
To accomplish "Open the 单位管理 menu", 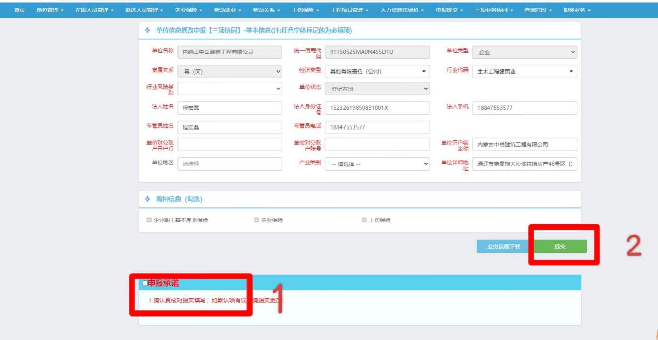I will coord(50,10).
